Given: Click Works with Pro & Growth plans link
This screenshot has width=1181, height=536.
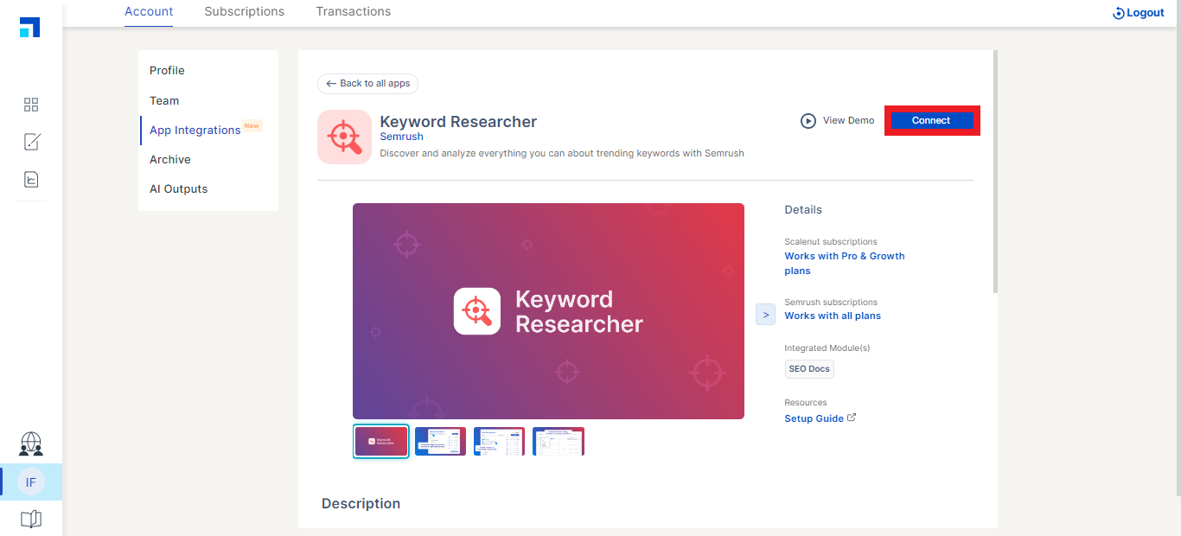Looking at the screenshot, I should (x=845, y=264).
